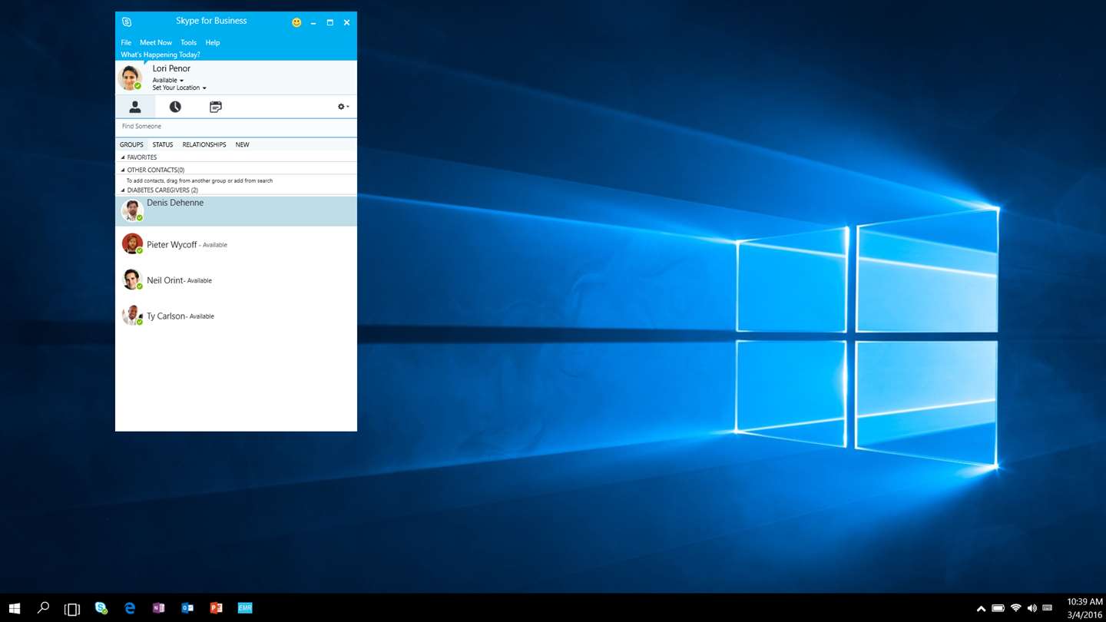This screenshot has width=1106, height=622.
Task: Open Outlook from the taskbar
Action: pyautogui.click(x=187, y=607)
